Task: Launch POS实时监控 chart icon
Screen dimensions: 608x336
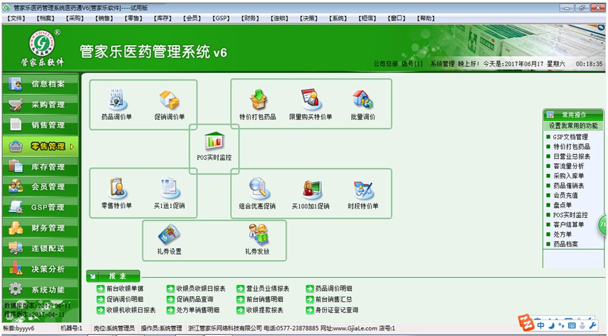Action: pos(214,141)
